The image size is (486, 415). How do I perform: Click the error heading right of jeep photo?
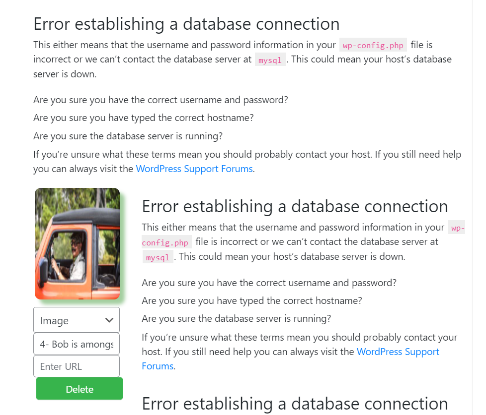(x=295, y=206)
